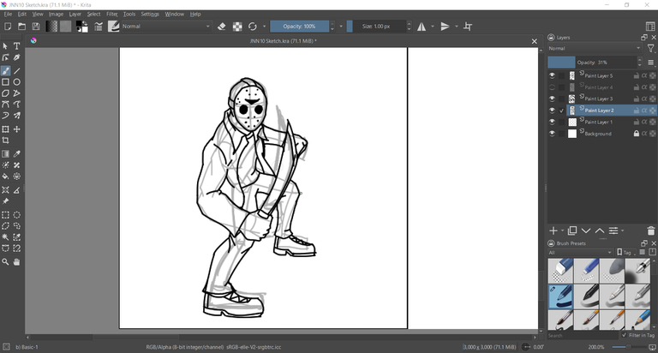Save the document using toolbar icon
The width and height of the screenshot is (658, 353).
(36, 27)
